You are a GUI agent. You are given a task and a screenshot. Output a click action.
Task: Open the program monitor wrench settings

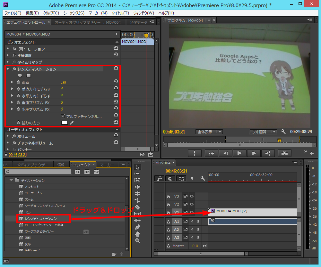[x=283, y=132]
